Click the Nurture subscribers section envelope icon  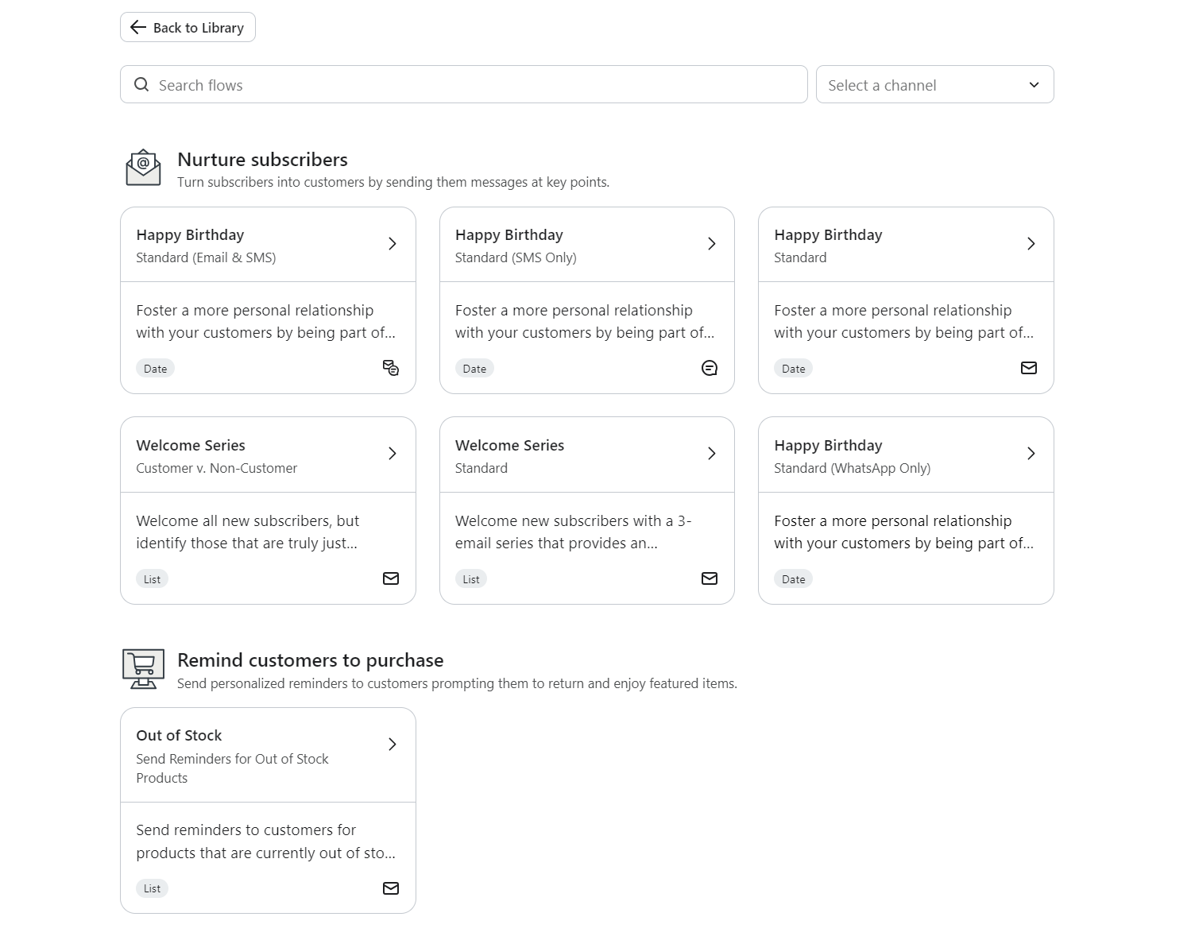point(143,167)
